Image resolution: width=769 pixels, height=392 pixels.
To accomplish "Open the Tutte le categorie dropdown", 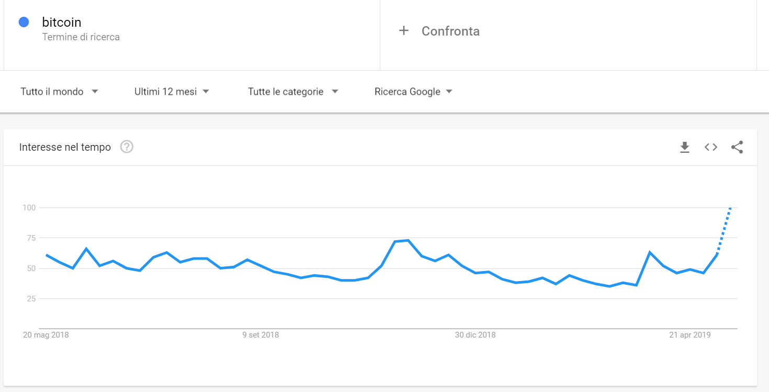I will [x=293, y=92].
